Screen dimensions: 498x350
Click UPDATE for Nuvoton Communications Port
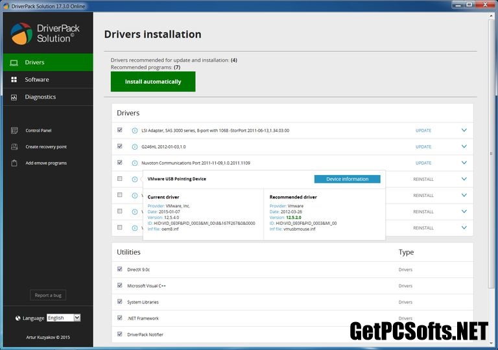click(x=423, y=163)
